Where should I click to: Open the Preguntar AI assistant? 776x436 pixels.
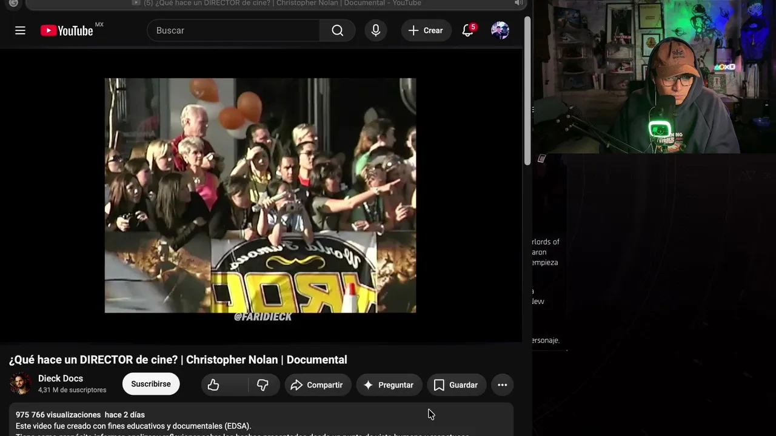[389, 385]
